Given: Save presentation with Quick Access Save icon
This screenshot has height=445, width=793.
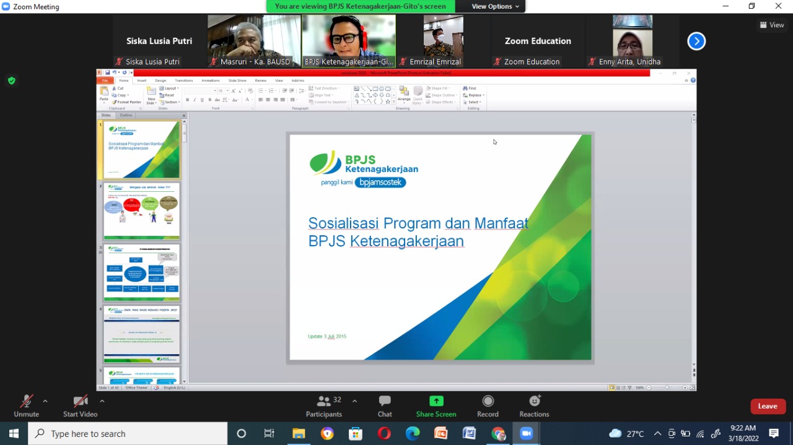Looking at the screenshot, I should point(107,72).
